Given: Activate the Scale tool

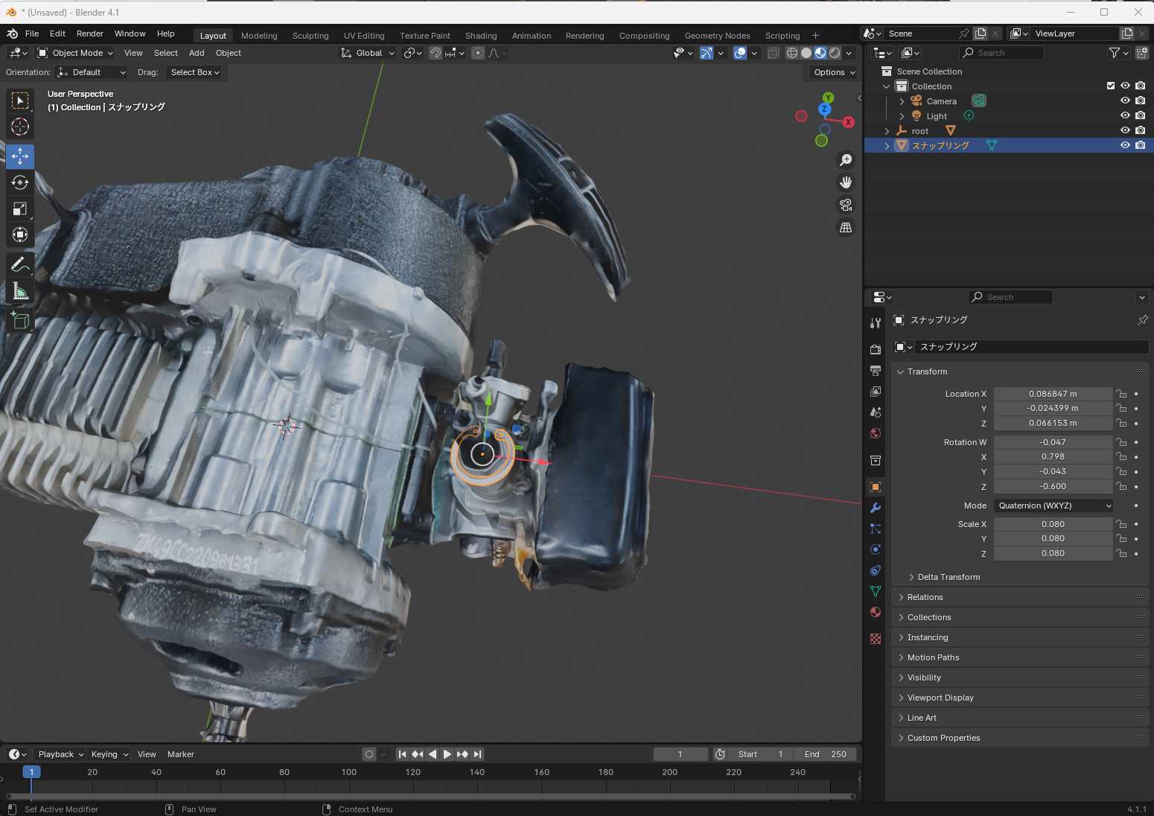Looking at the screenshot, I should tap(20, 208).
